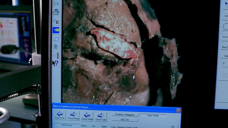This screenshot has height=128, width=228.
Task: Select the circle shape tool in right panel
Action: pyautogui.click(x=225, y=27)
